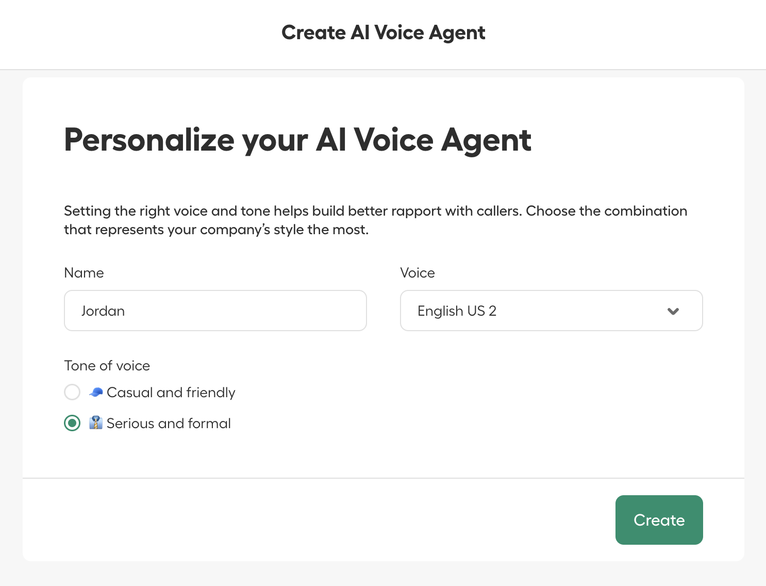Click the Create AI Voice Agent title

point(383,32)
